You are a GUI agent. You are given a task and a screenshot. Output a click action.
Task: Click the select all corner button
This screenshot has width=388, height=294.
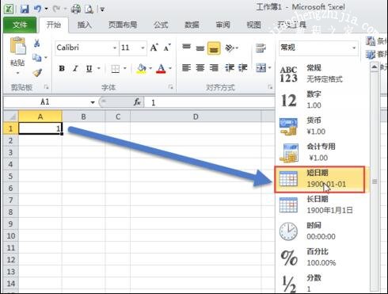click(x=11, y=116)
